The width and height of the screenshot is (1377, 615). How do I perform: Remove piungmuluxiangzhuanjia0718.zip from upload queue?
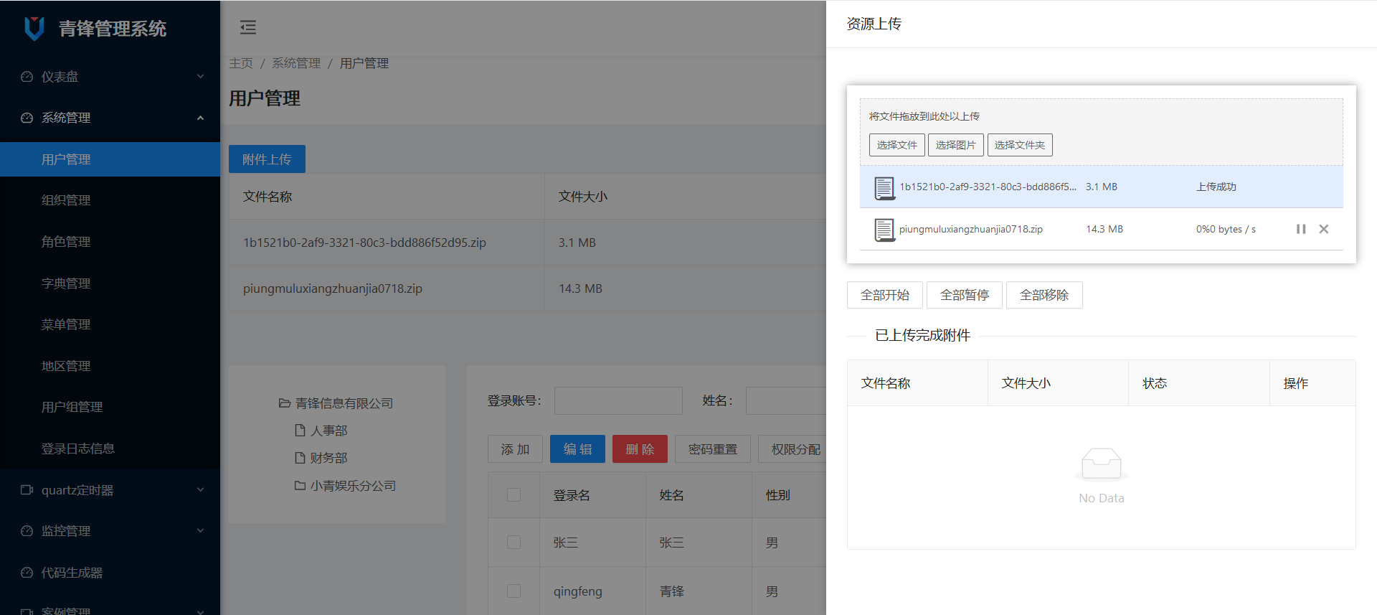point(1324,229)
